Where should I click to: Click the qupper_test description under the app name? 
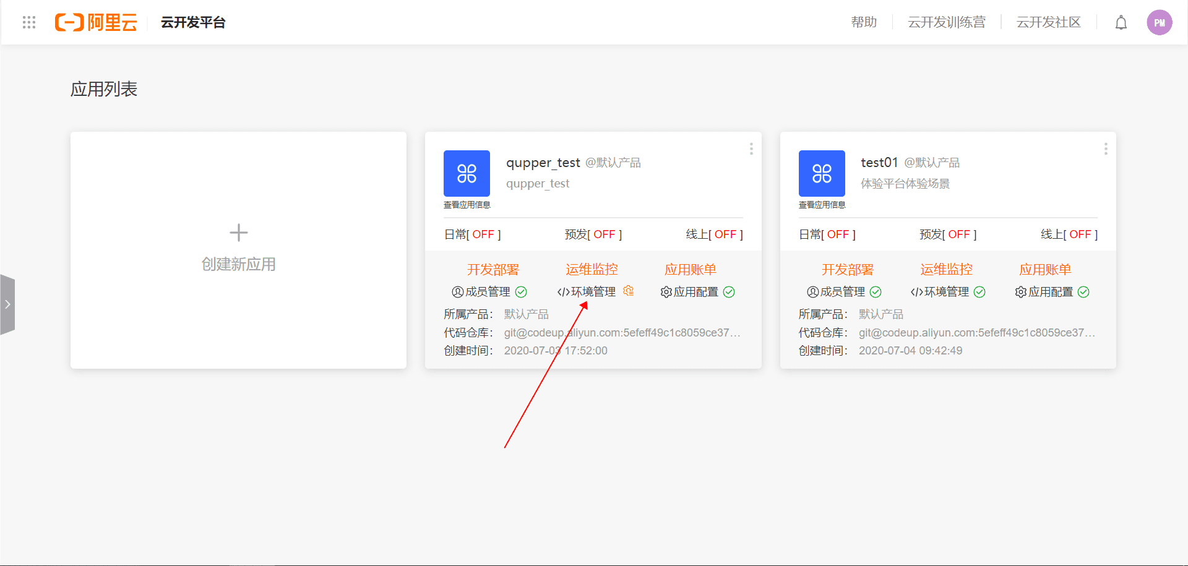[x=538, y=184]
